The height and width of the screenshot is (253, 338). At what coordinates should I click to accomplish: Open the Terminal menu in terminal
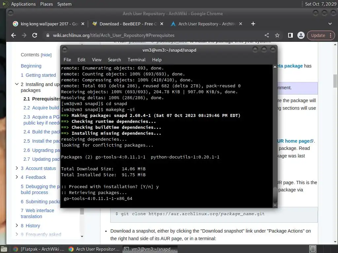pyautogui.click(x=136, y=60)
